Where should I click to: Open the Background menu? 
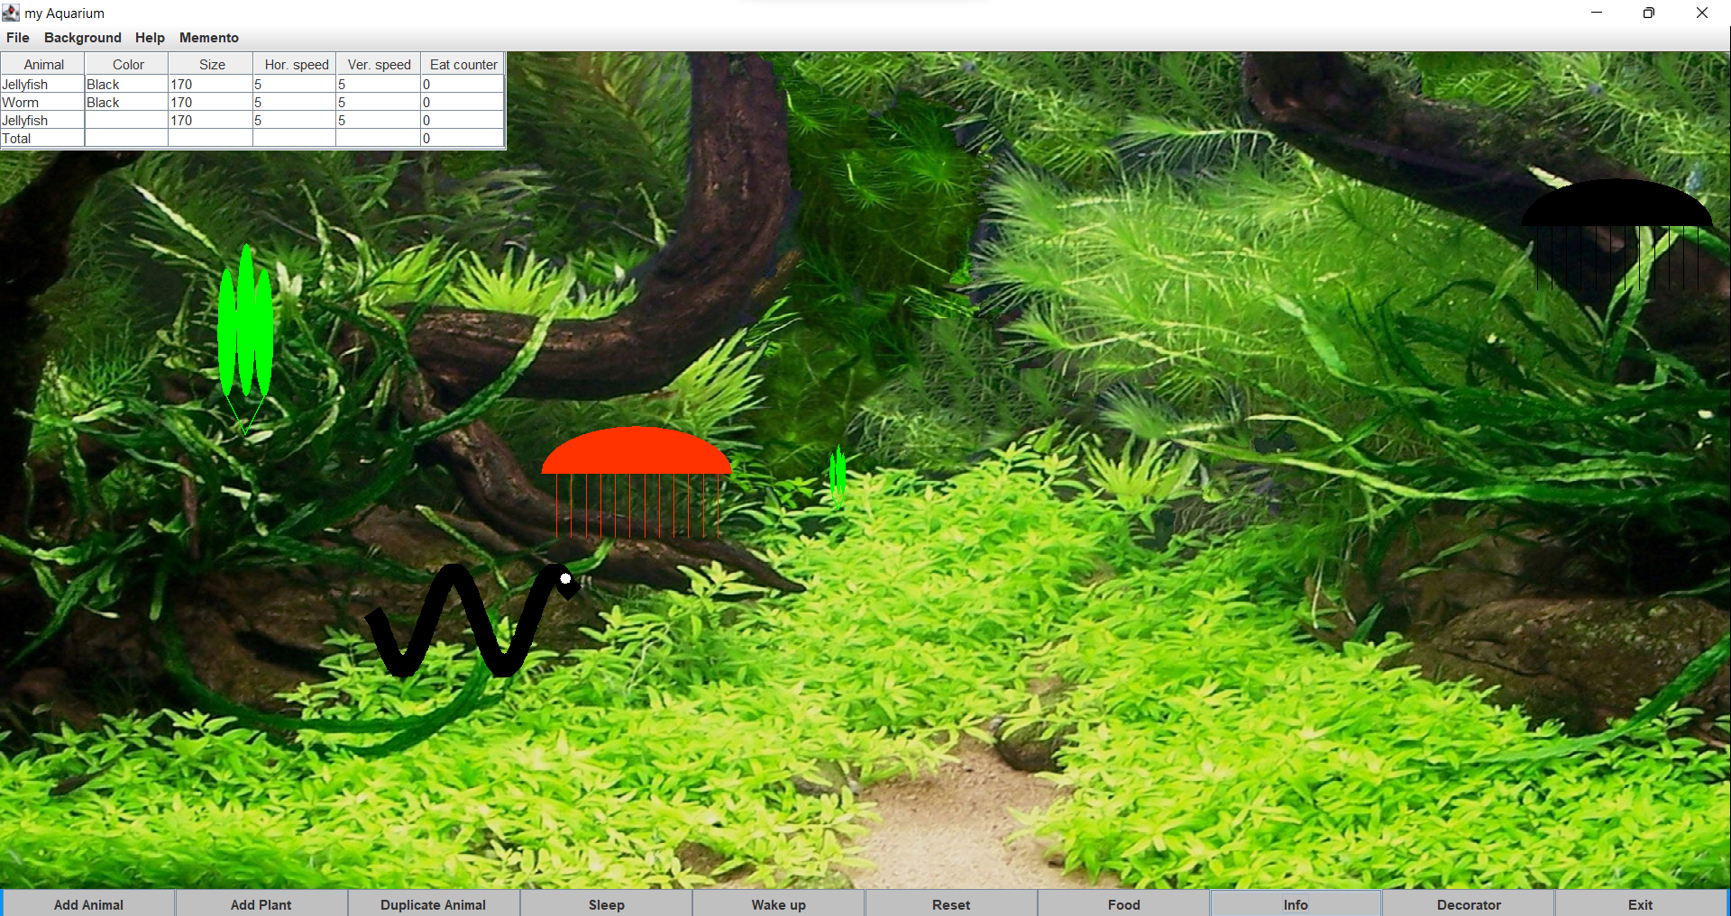click(x=82, y=38)
